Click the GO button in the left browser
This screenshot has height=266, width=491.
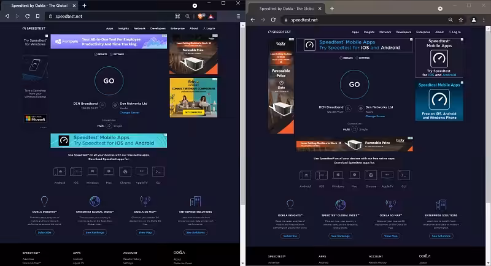click(x=109, y=81)
